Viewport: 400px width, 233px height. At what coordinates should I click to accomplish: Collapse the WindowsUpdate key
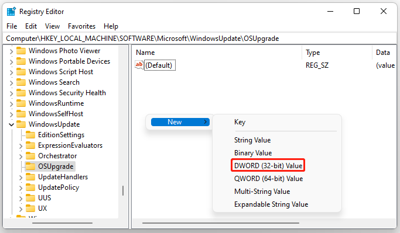pos(11,124)
